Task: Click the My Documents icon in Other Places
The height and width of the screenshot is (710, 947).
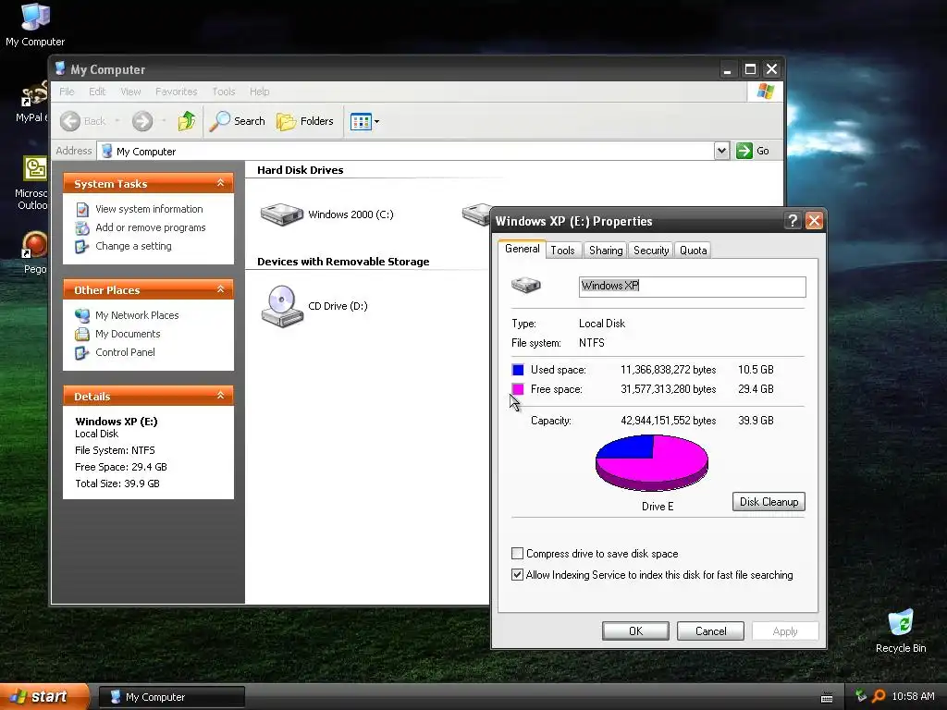Action: (x=82, y=334)
